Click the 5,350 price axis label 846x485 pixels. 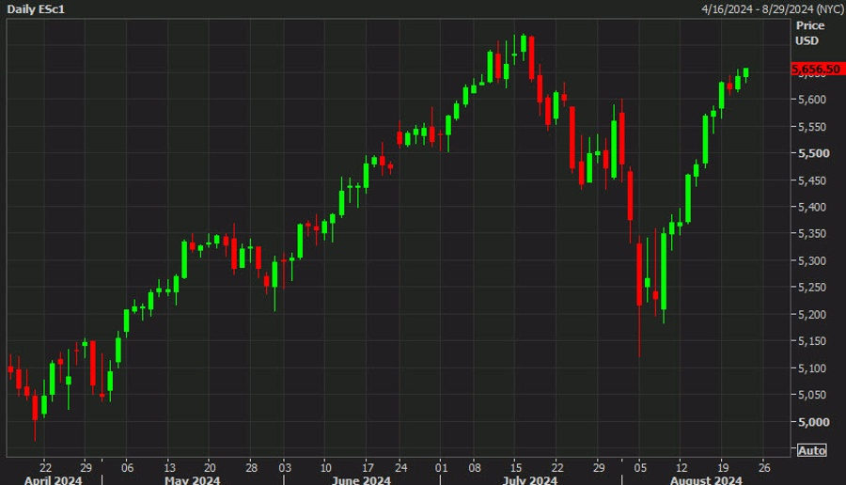tap(812, 234)
